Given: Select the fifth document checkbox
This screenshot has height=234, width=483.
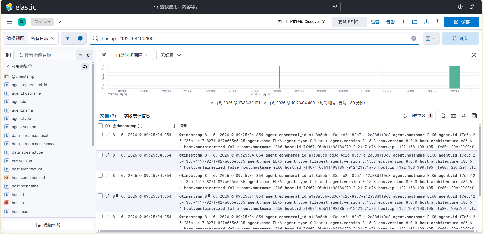Looking at the screenshot, I should (100, 216).
